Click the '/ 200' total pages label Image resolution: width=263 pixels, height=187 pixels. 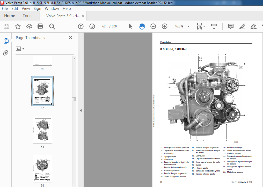pos(113,26)
